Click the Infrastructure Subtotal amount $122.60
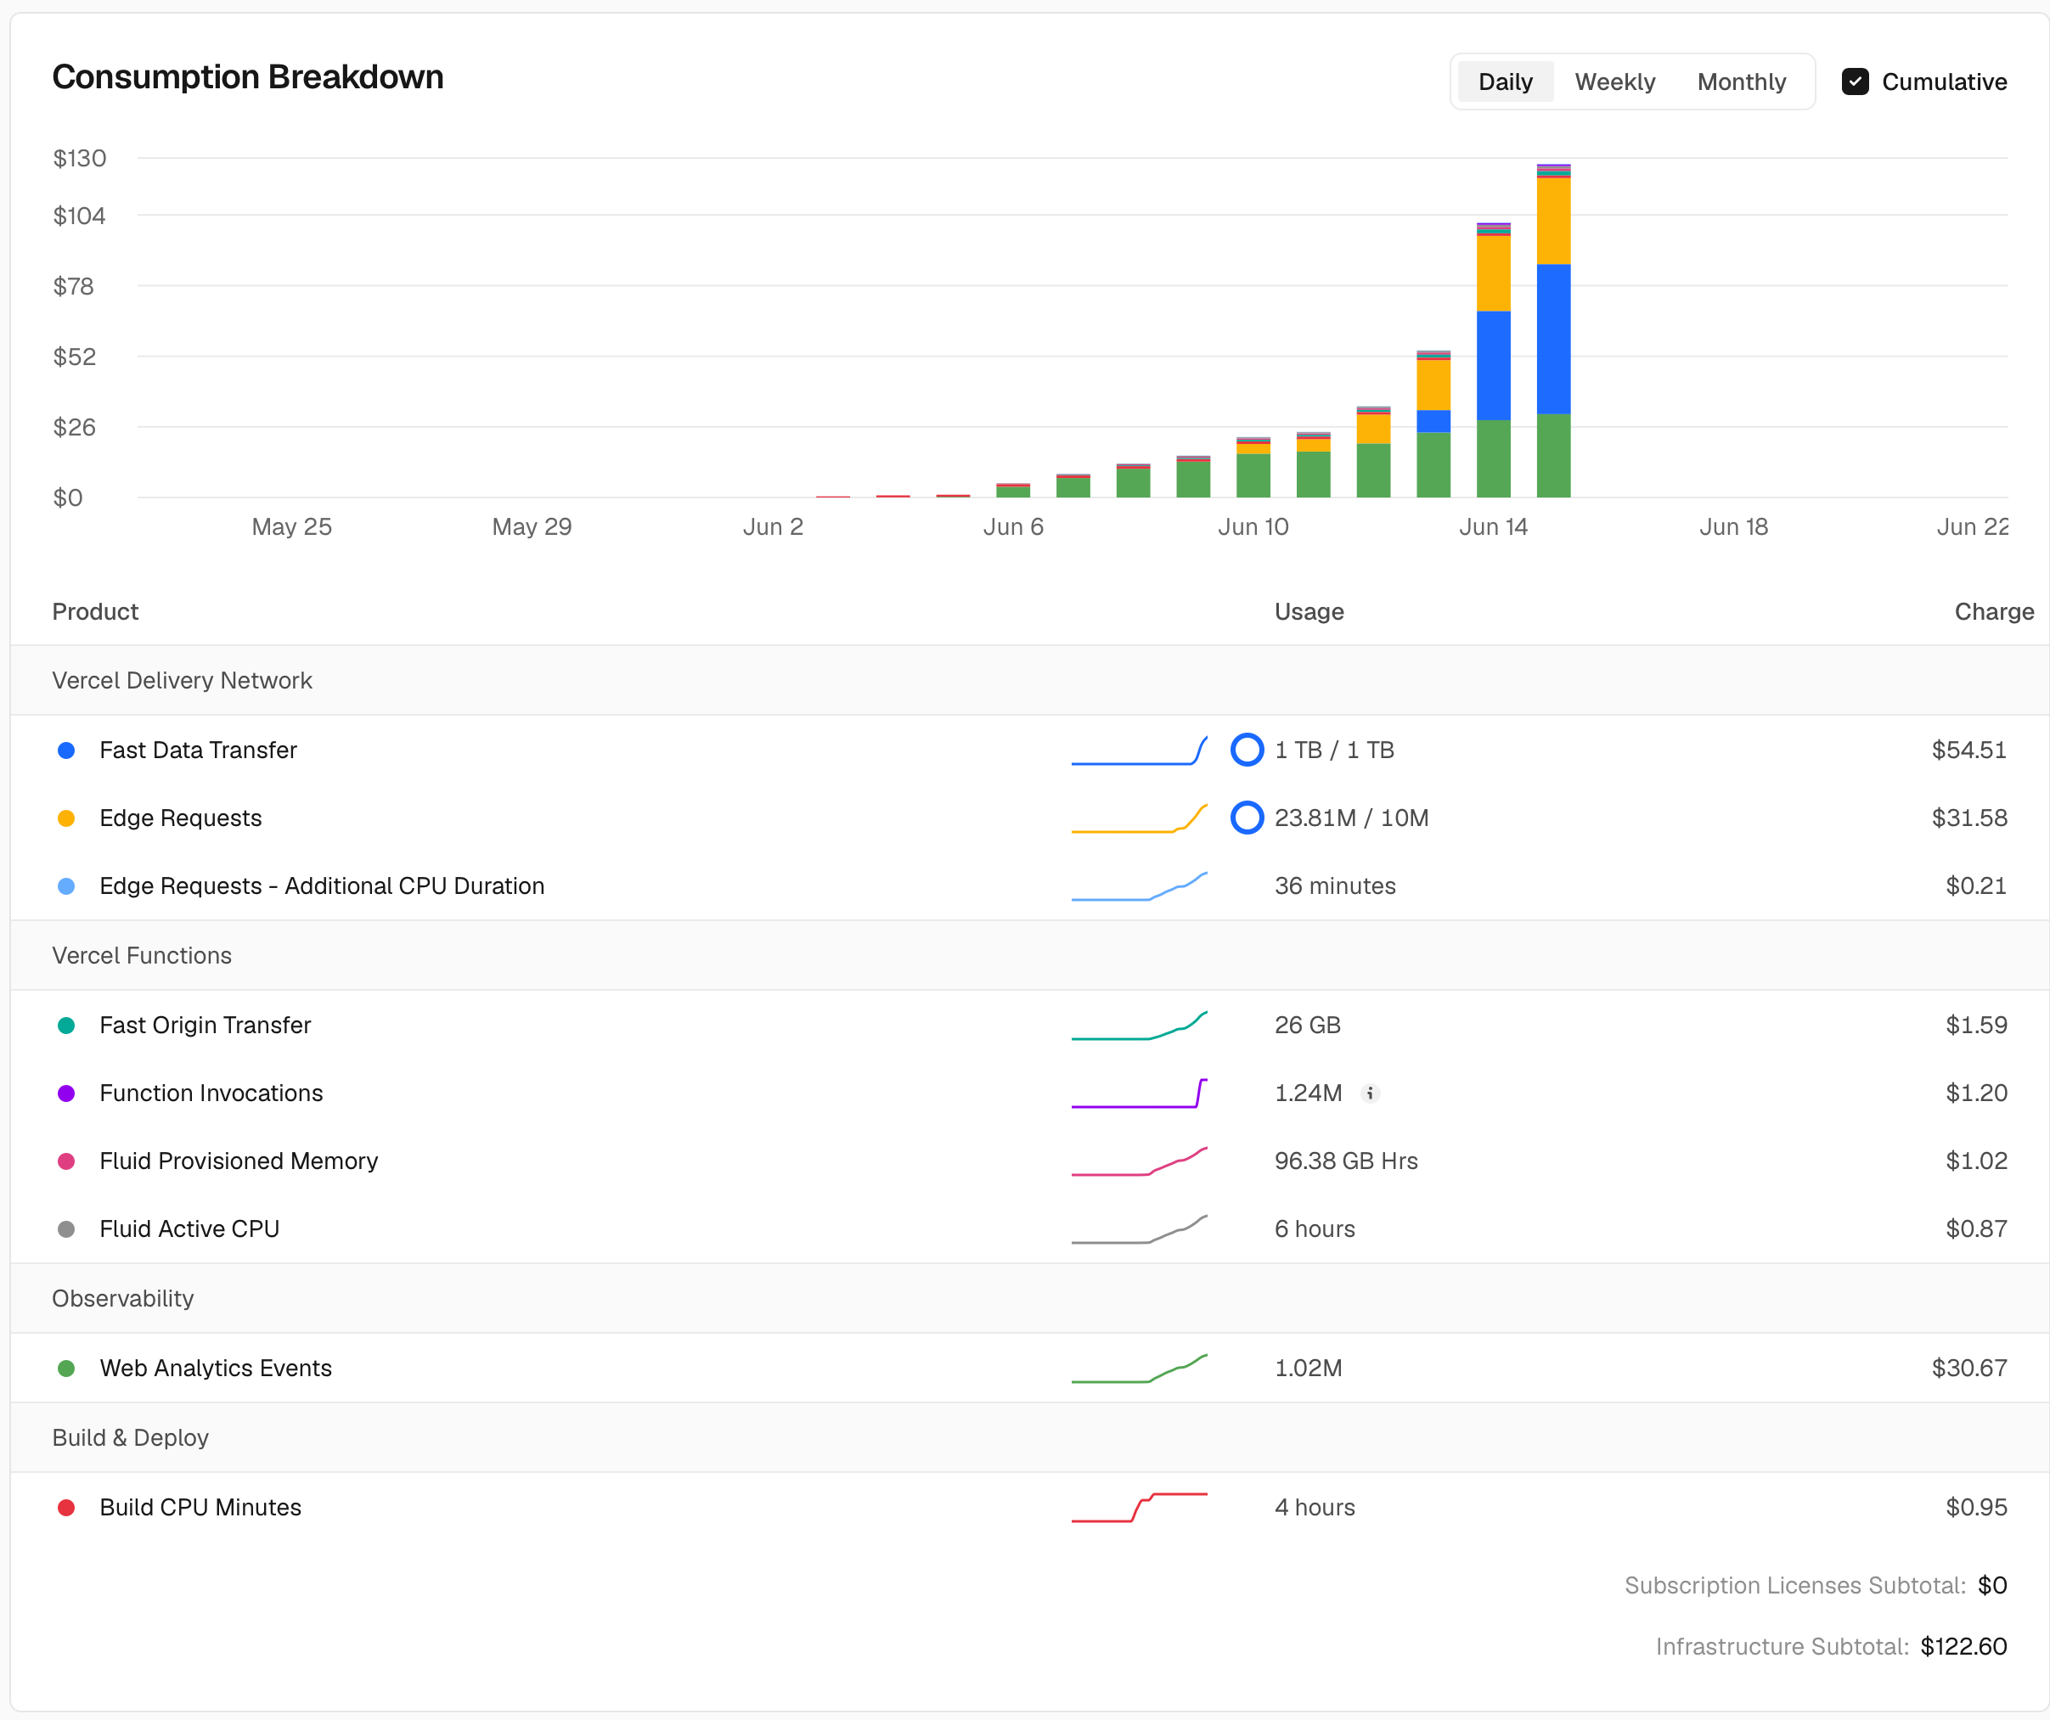Viewport: 2050px width, 1720px height. (1963, 1647)
